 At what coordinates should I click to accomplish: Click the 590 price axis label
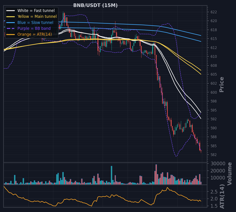click(x=214, y=128)
